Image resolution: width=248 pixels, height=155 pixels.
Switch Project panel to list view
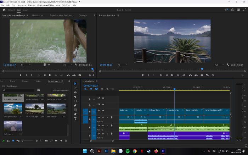8,140
